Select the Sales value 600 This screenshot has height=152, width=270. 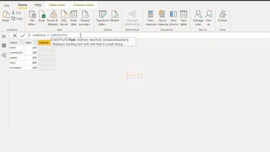pyautogui.click(x=31, y=57)
